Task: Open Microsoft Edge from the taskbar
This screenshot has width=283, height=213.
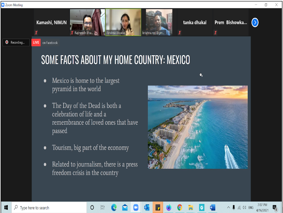Action: [114, 207]
